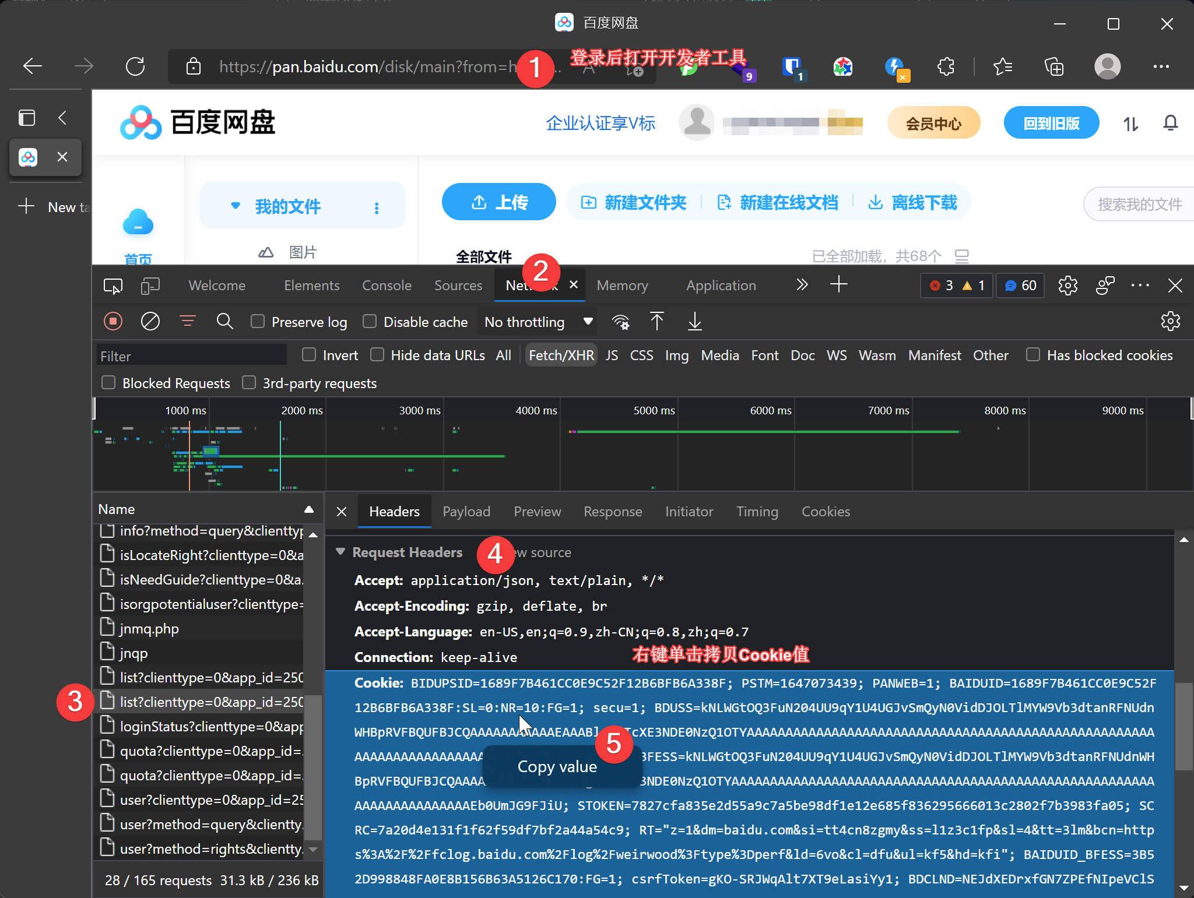Enable the Preserve log checkbox
This screenshot has height=898, width=1194.
258,322
